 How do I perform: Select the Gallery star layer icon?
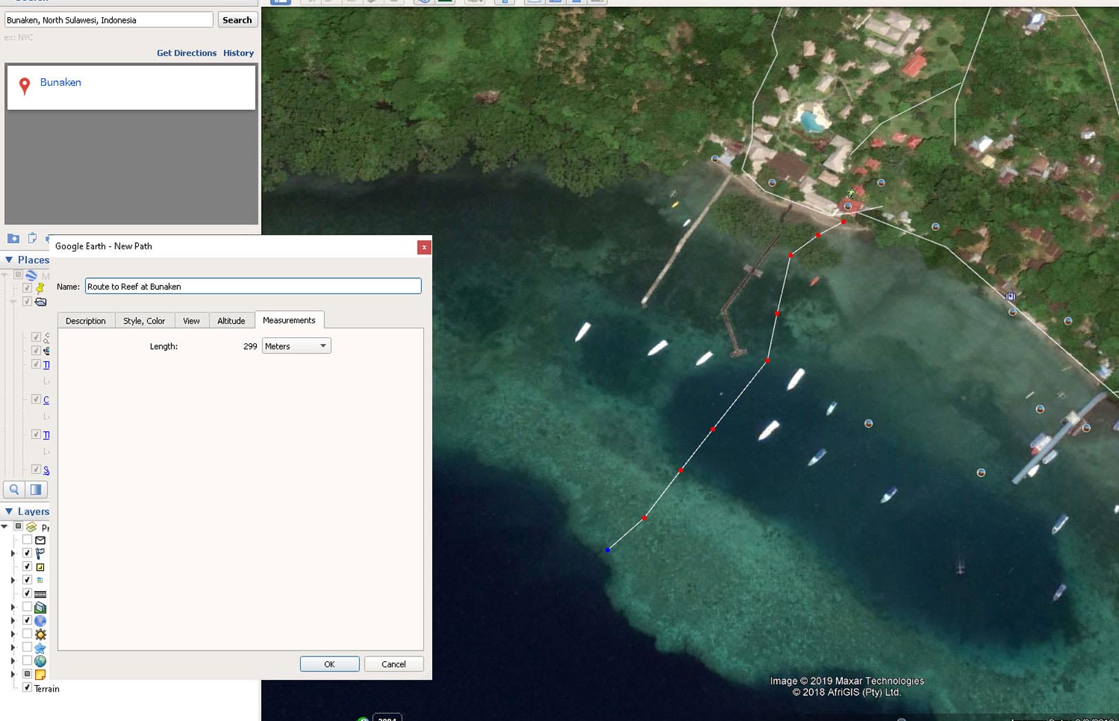click(41, 648)
